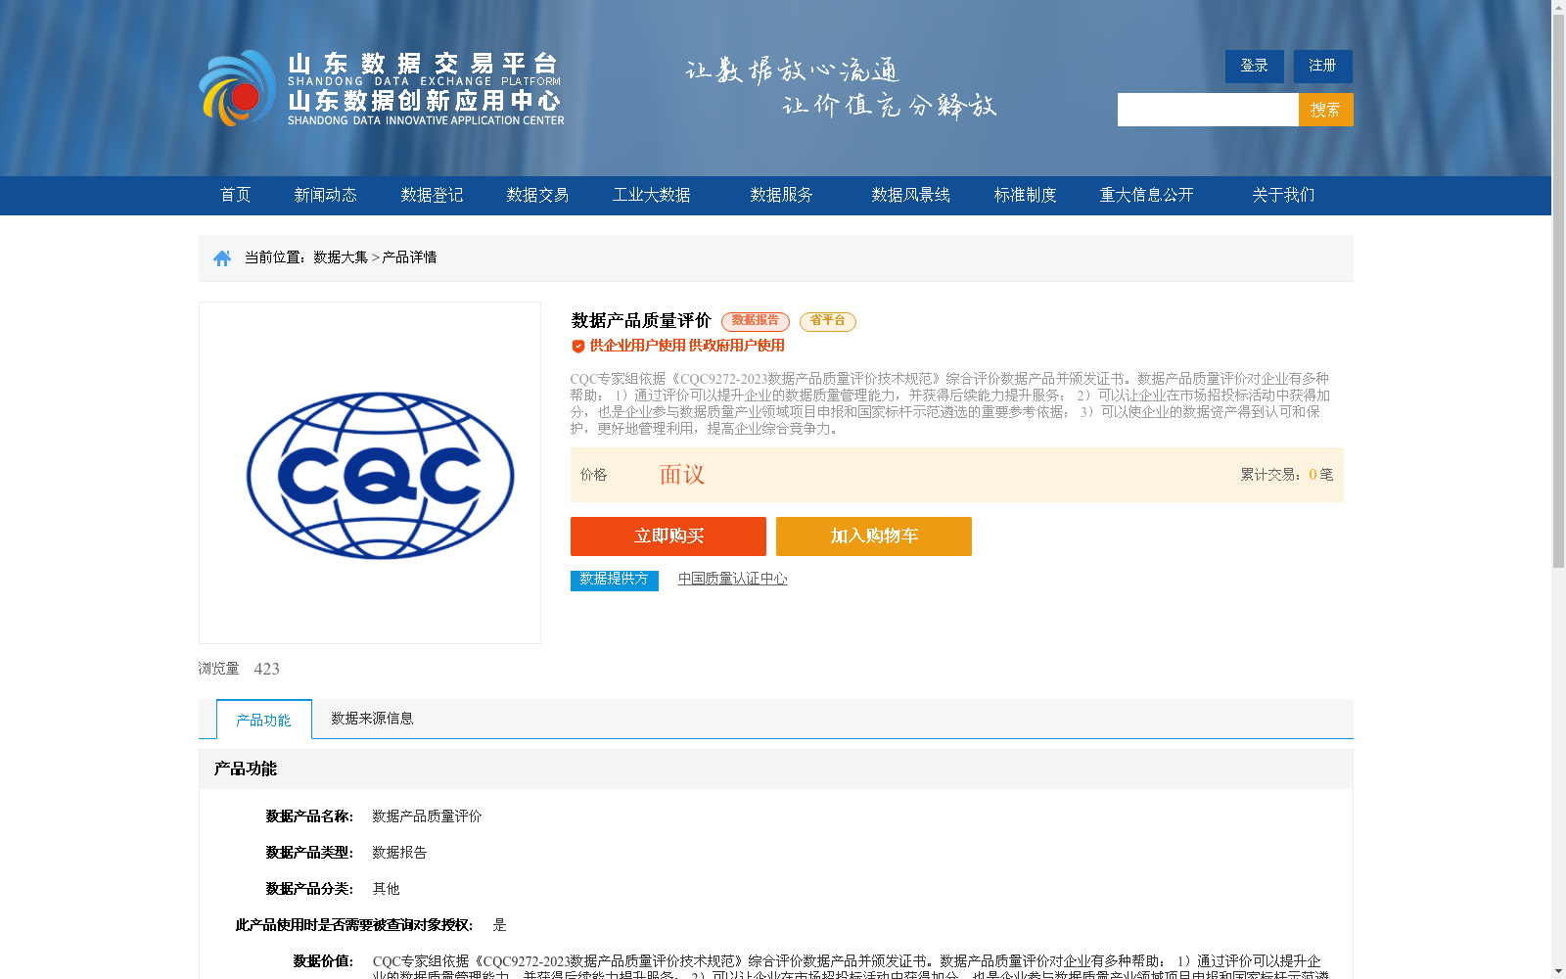Click the home icon in breadcrumb
1566x979 pixels.
click(x=222, y=258)
